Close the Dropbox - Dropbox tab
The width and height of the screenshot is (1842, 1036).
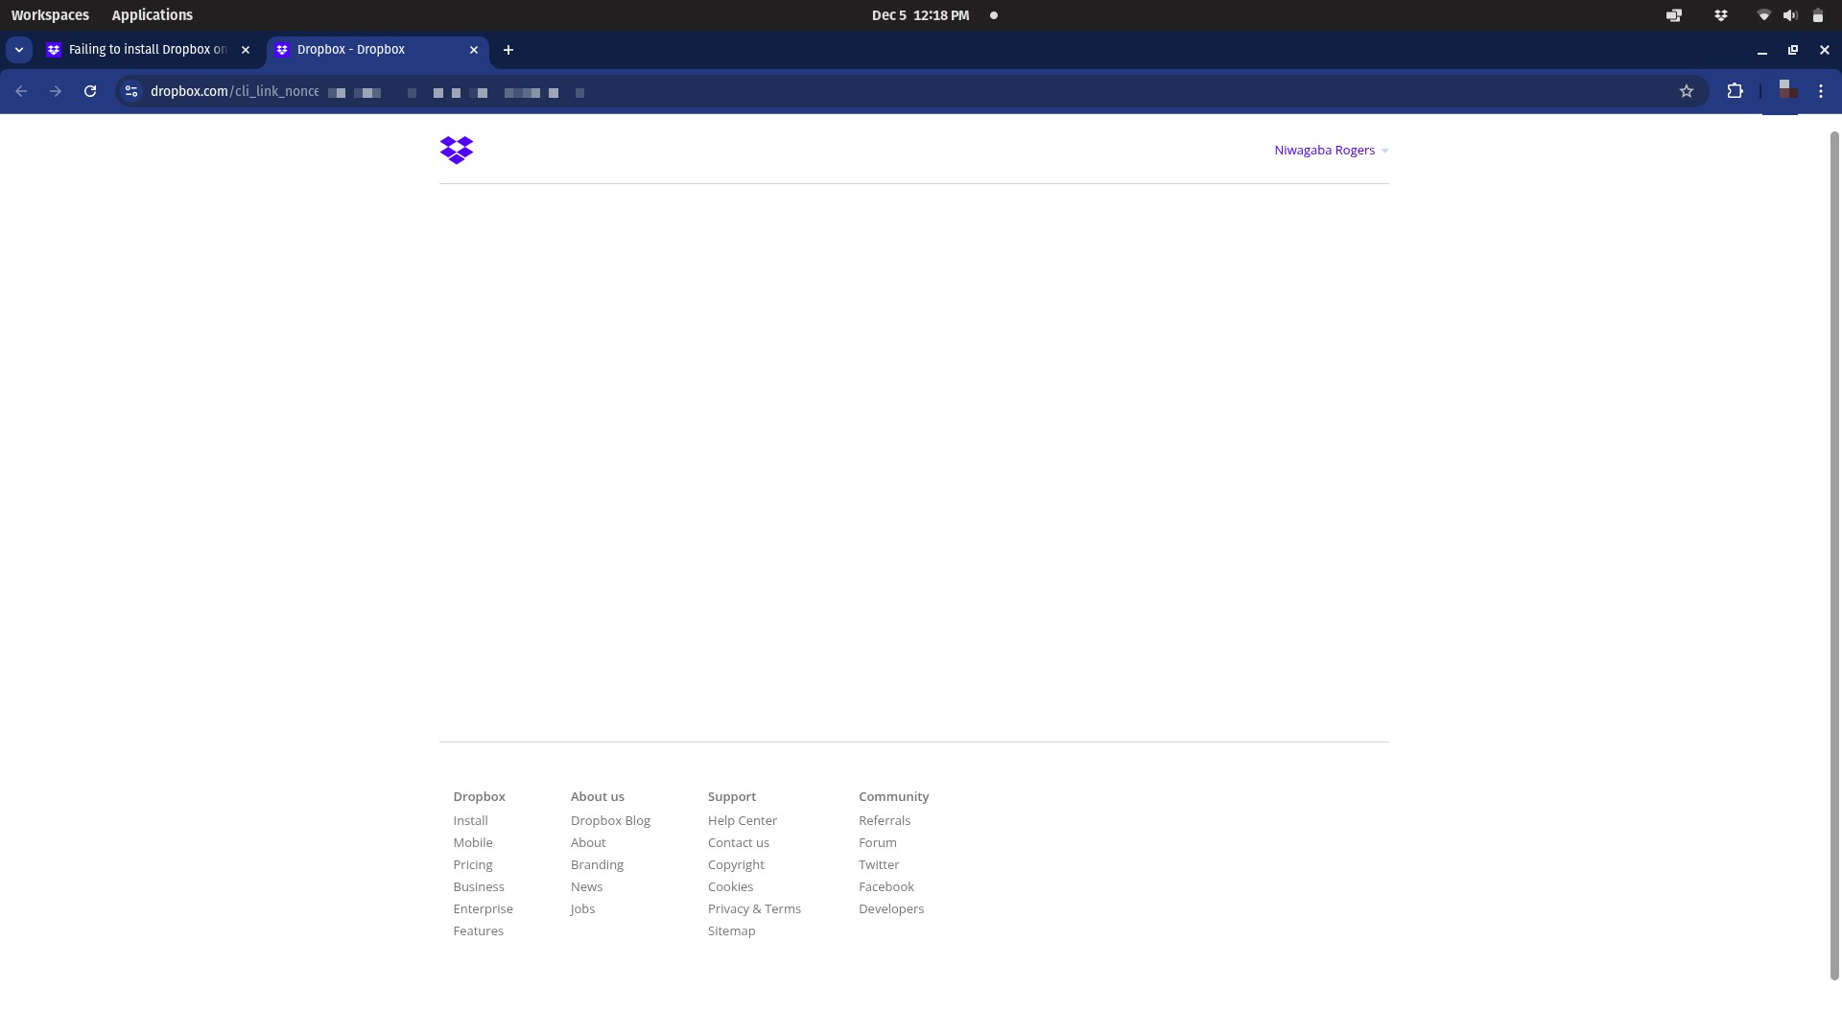(474, 50)
